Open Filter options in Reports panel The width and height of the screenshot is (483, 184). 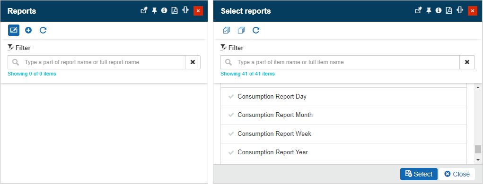[19, 48]
